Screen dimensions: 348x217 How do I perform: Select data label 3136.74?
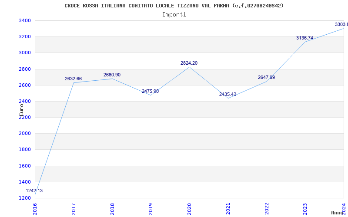tap(305, 38)
